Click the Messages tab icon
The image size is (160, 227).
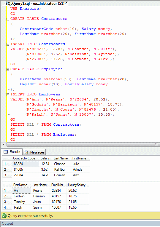(26, 152)
